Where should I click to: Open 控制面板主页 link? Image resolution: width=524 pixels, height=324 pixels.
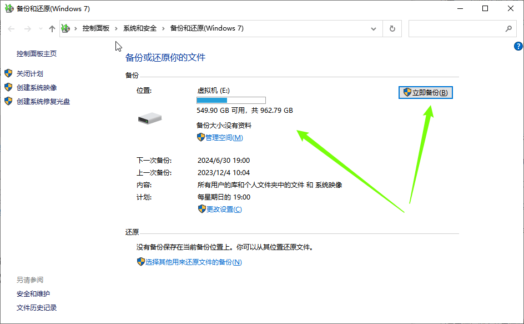tap(37, 53)
